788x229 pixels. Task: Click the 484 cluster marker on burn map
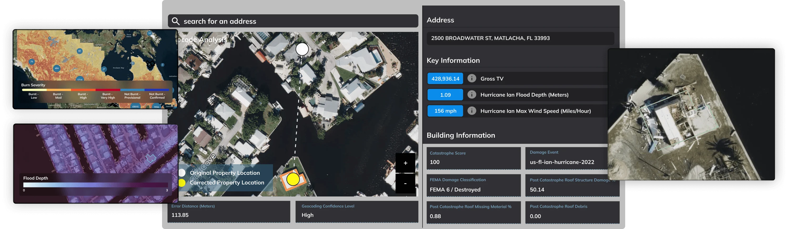(56, 68)
